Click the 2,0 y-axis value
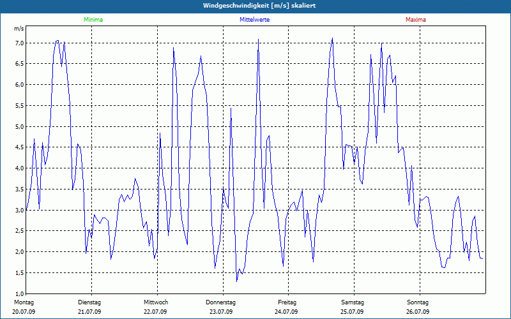Image resolution: width=511 pixels, height=319 pixels. (19, 251)
